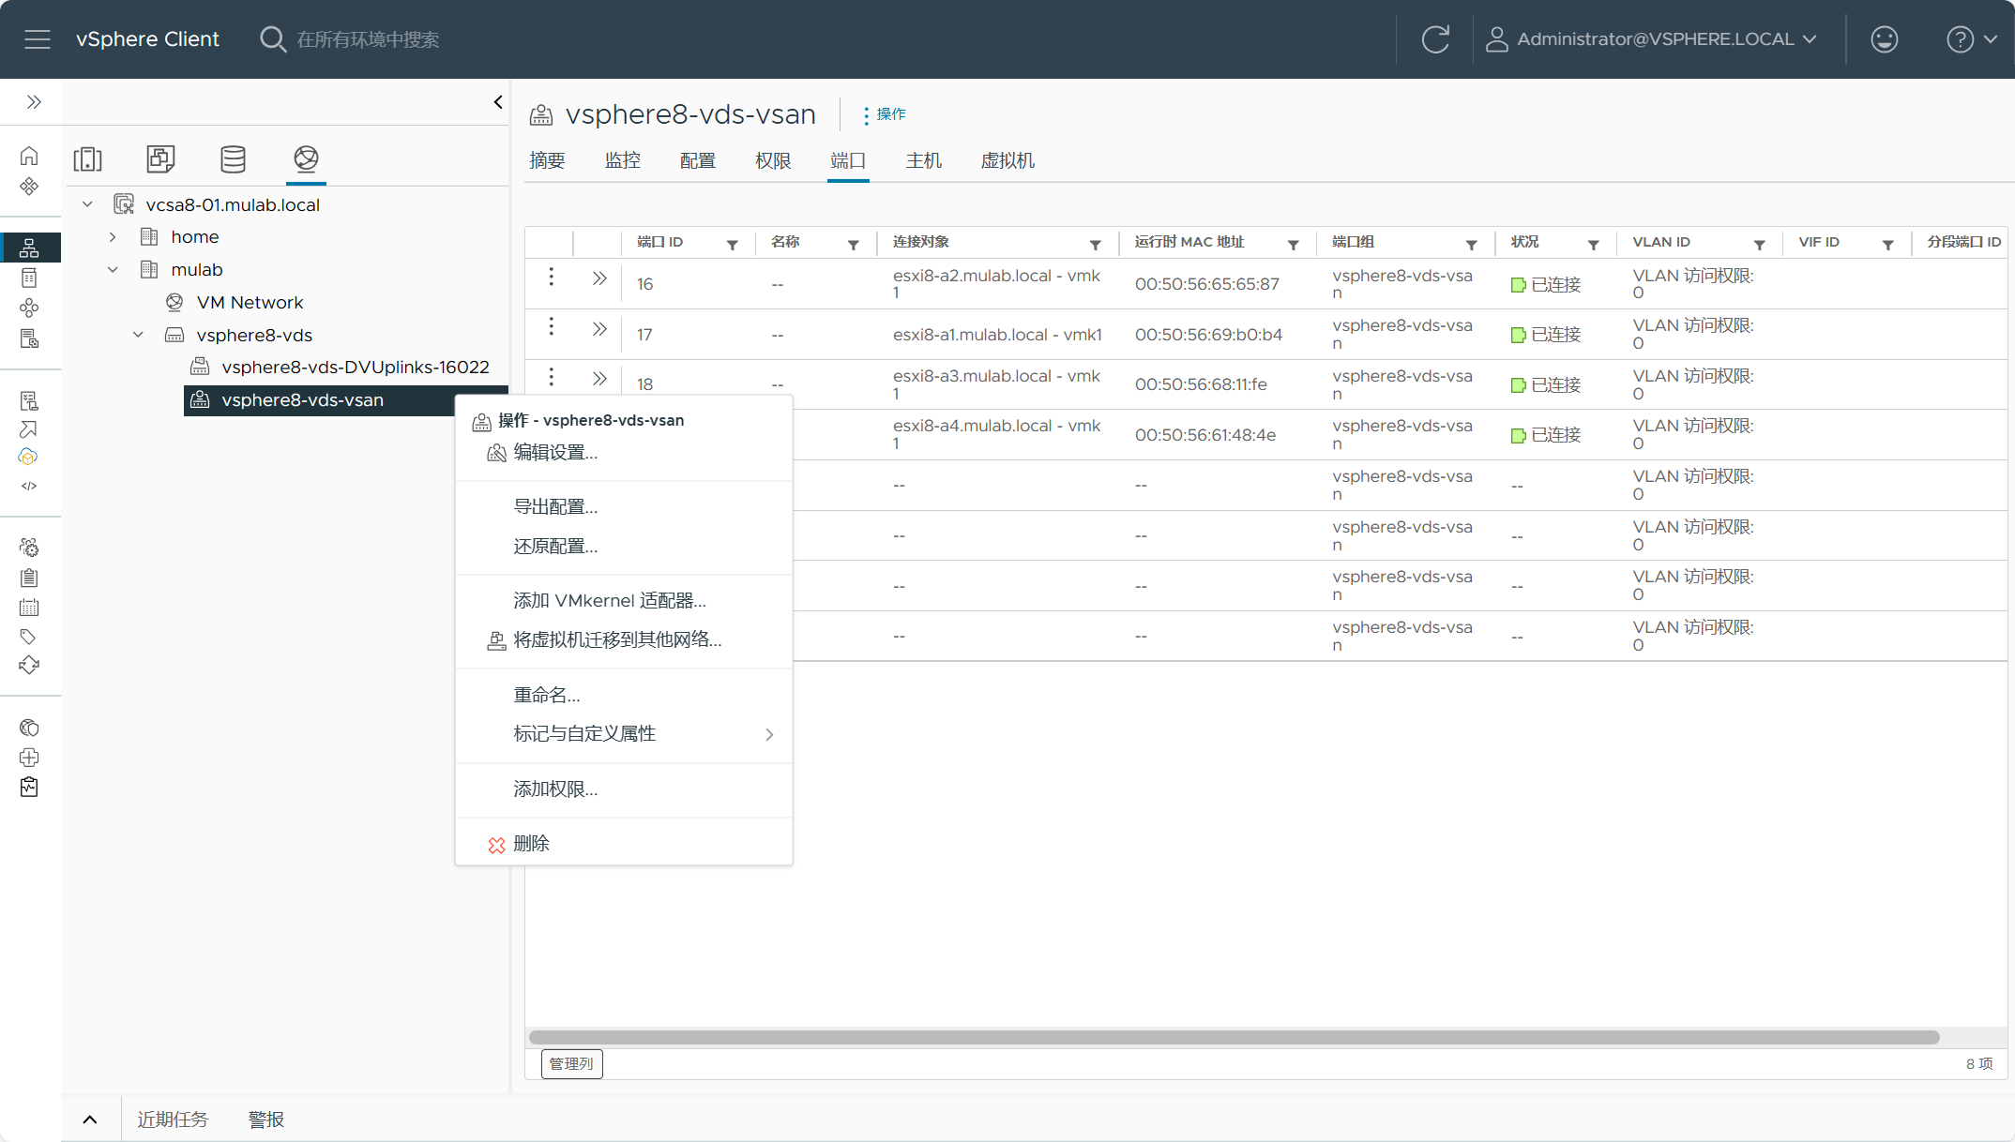
Task: Select VM Network in the tree
Action: pos(250,302)
